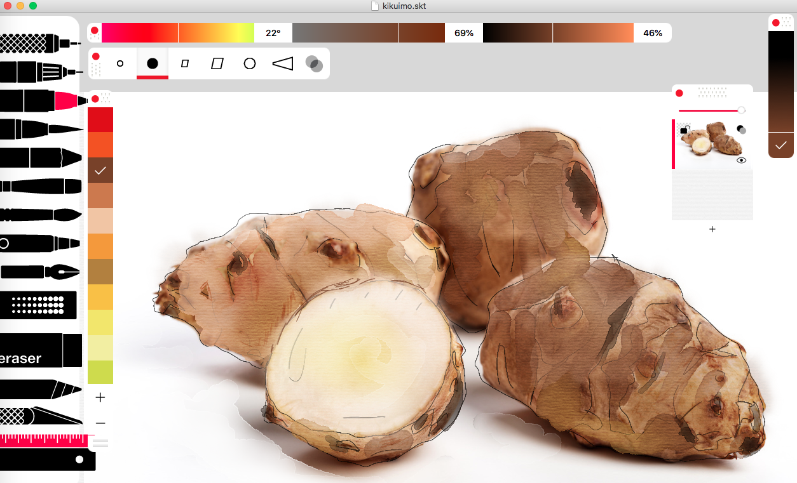The width and height of the screenshot is (797, 483).
Task: Select the fountain pen nib tool
Action: point(41,272)
